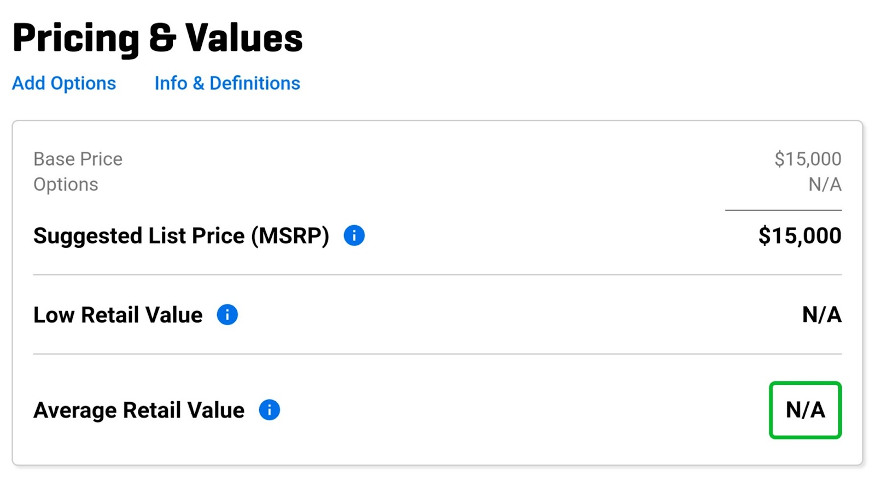Show info for Low Retail Value
This screenshot has width=875, height=482.
tap(227, 315)
